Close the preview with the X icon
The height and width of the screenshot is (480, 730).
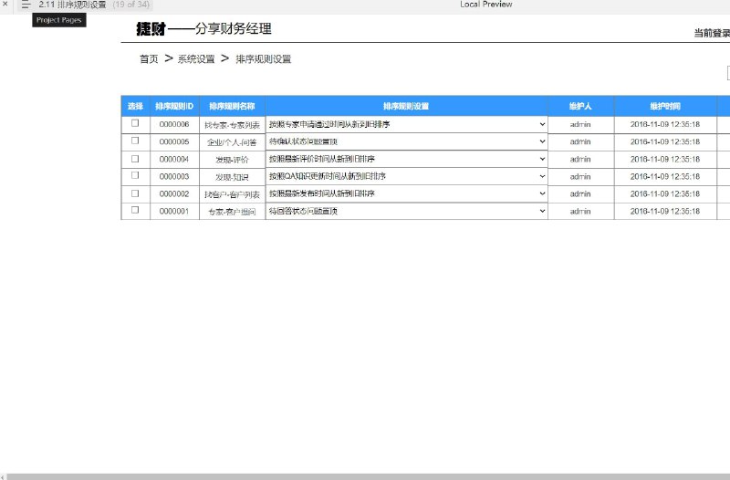pos(5,5)
